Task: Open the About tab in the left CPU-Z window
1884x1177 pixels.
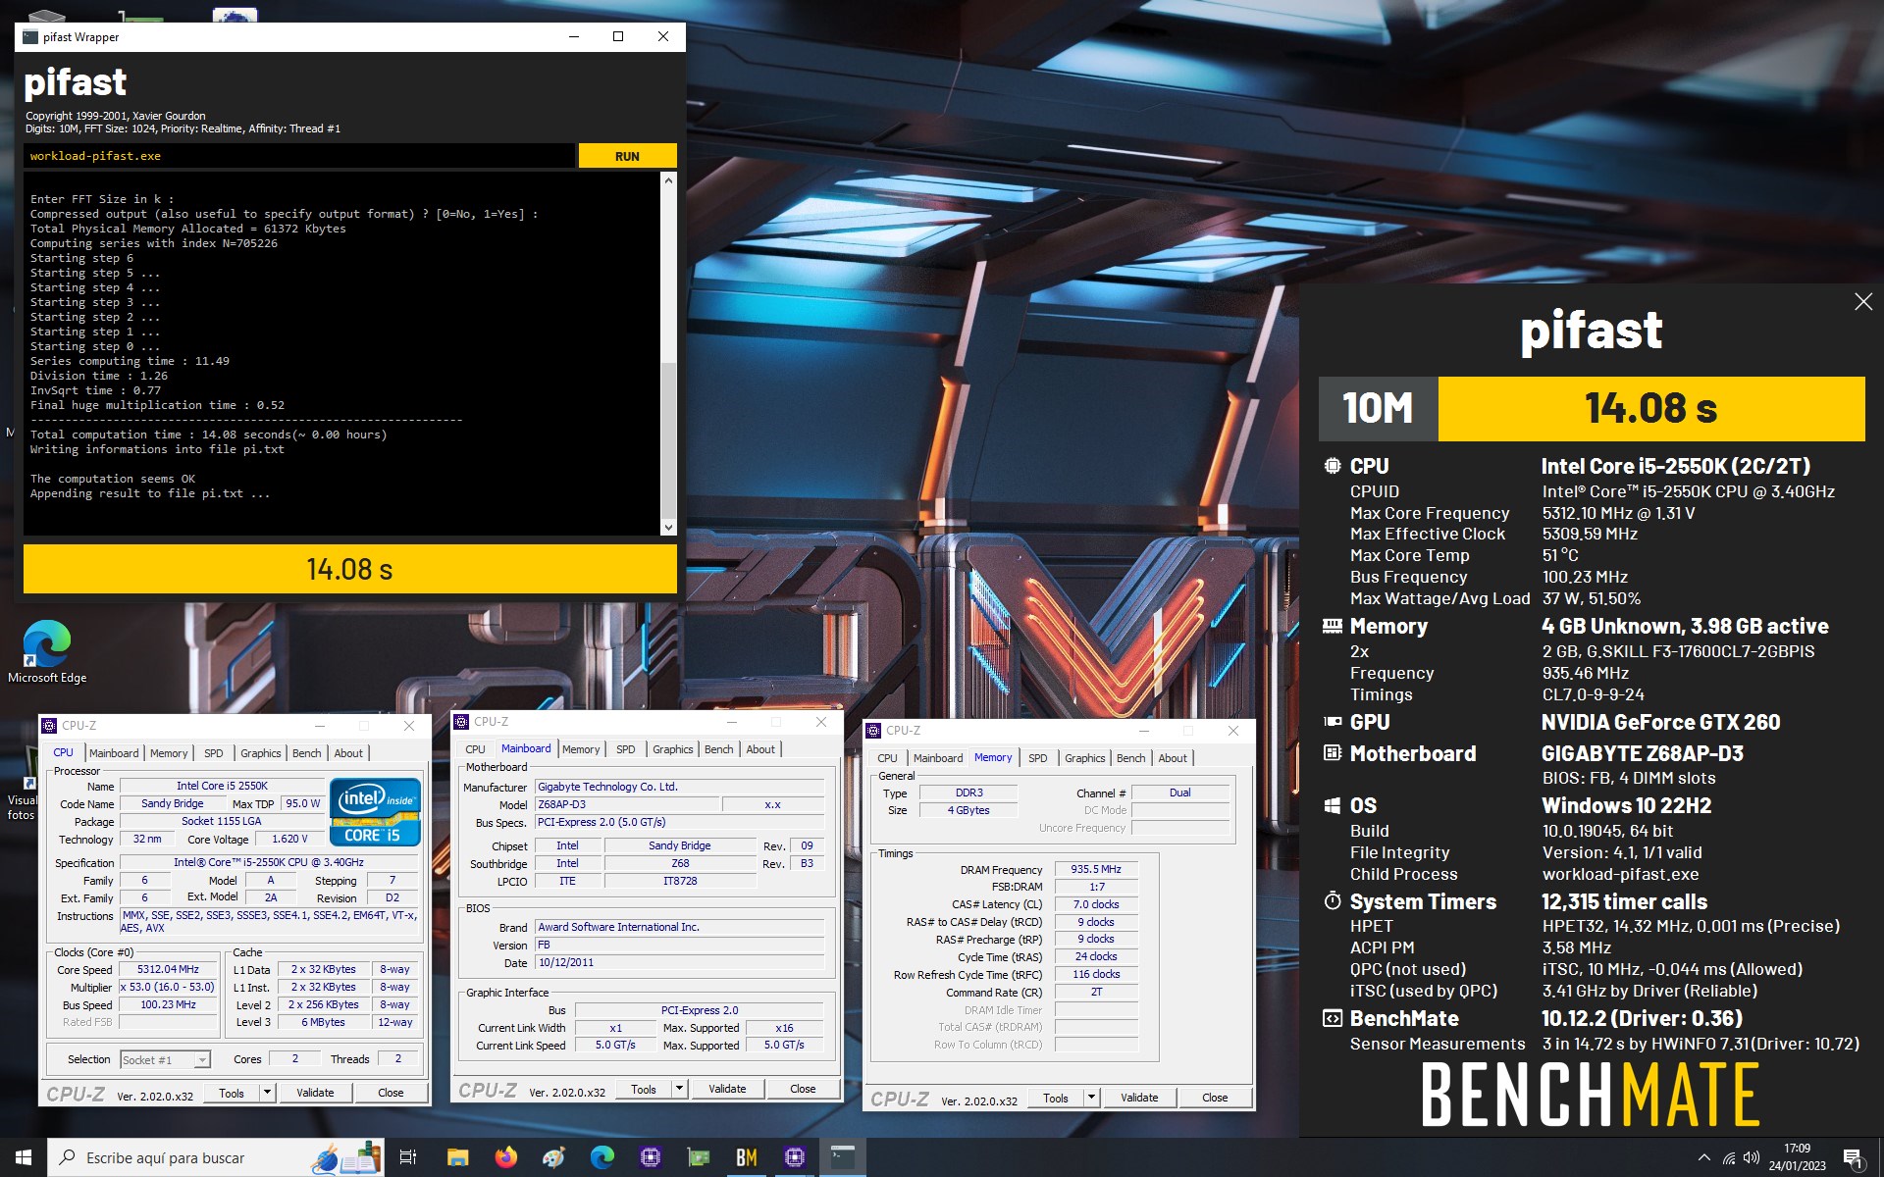Action: (x=348, y=753)
